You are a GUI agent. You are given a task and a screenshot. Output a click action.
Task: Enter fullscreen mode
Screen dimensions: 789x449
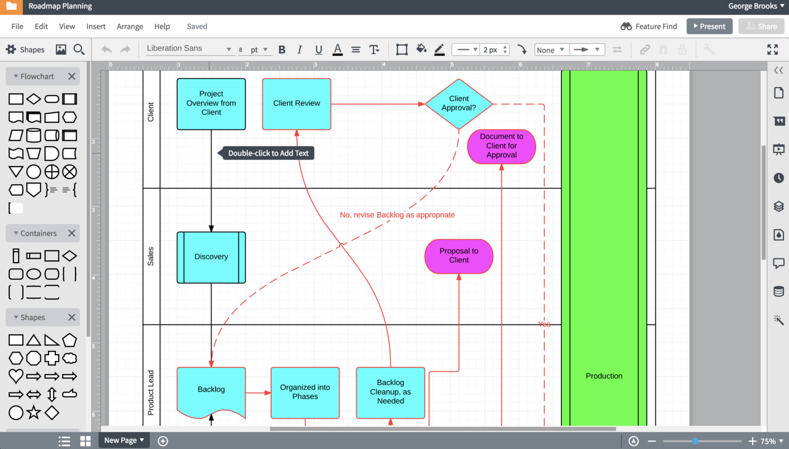tap(773, 49)
